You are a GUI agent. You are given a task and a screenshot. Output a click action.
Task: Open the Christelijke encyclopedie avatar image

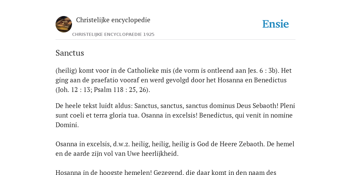tap(64, 24)
